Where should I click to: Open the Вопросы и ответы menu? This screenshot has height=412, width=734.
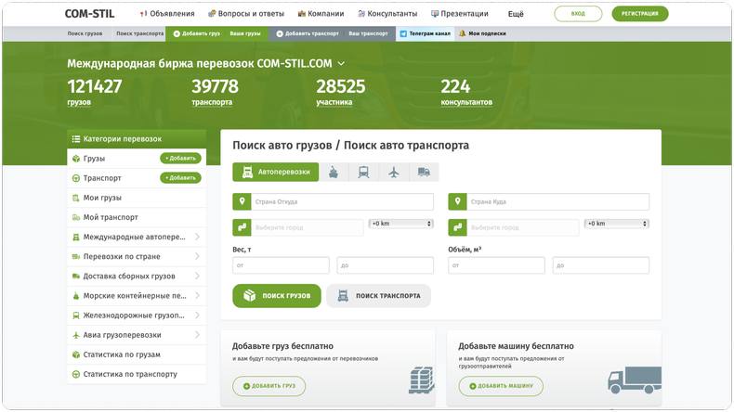[x=247, y=14]
